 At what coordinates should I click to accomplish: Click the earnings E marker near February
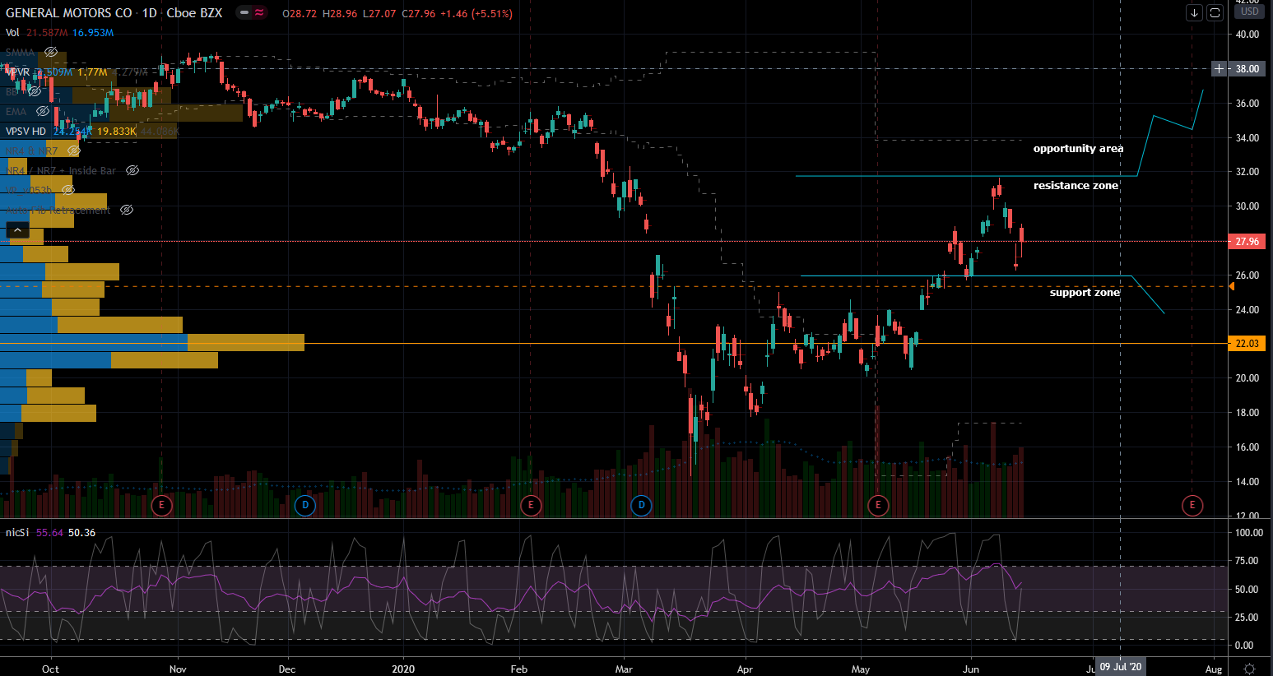[x=531, y=505]
